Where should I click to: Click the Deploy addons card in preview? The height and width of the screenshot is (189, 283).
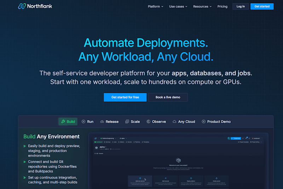click(x=191, y=181)
